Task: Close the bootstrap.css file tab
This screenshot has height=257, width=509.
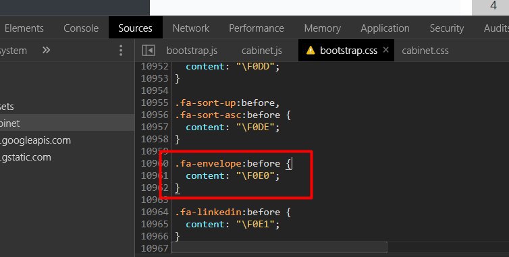Action: [x=385, y=50]
